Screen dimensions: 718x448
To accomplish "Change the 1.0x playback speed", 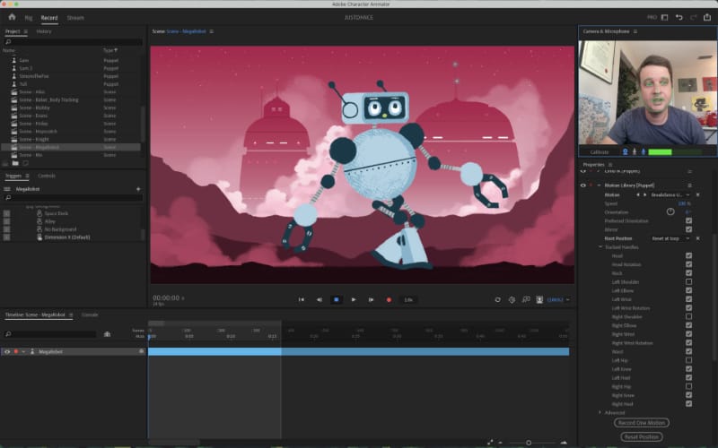I will (408, 300).
